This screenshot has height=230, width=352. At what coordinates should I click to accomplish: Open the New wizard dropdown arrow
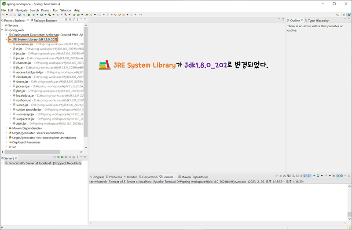(x=7, y=15)
